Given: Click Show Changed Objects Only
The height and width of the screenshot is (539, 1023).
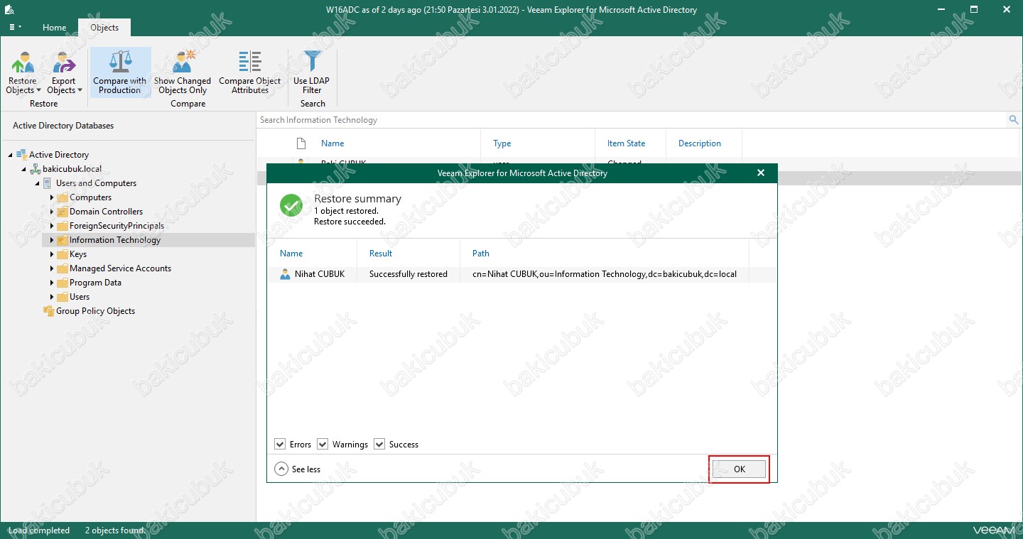Looking at the screenshot, I should click(x=183, y=72).
